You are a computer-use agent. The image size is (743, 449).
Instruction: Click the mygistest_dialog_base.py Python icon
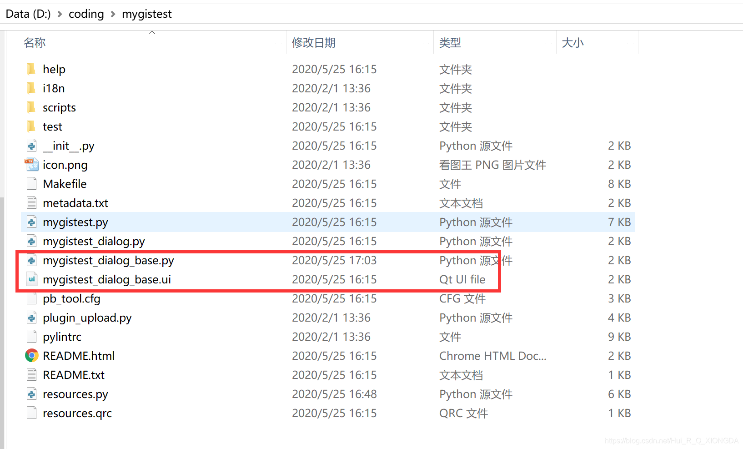31,260
